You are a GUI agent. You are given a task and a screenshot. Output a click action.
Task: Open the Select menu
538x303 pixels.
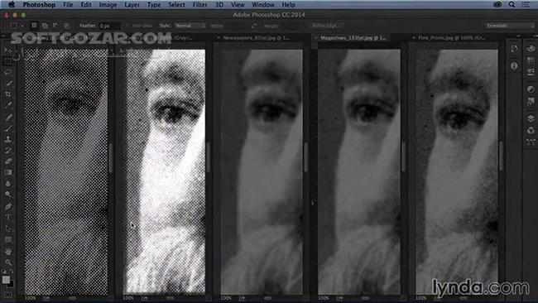(176, 5)
